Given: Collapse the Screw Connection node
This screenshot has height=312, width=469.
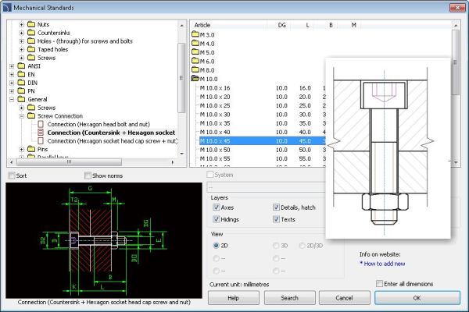Looking at the screenshot, I should point(22,116).
